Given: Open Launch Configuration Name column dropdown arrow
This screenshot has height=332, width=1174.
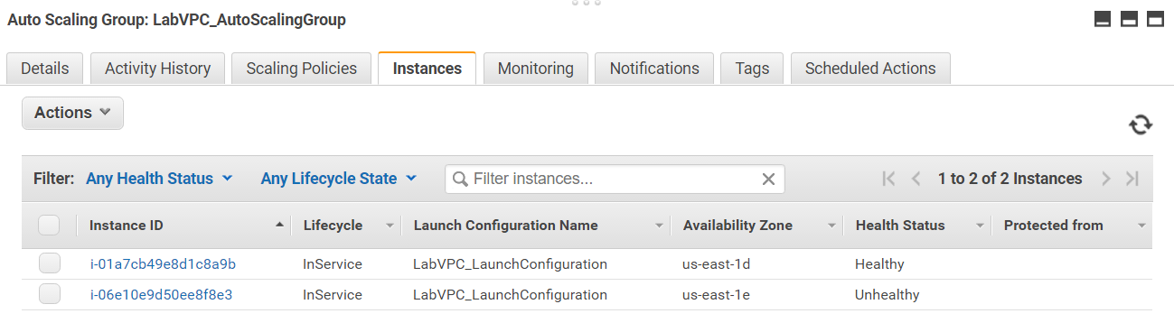Looking at the screenshot, I should pyautogui.click(x=659, y=226).
